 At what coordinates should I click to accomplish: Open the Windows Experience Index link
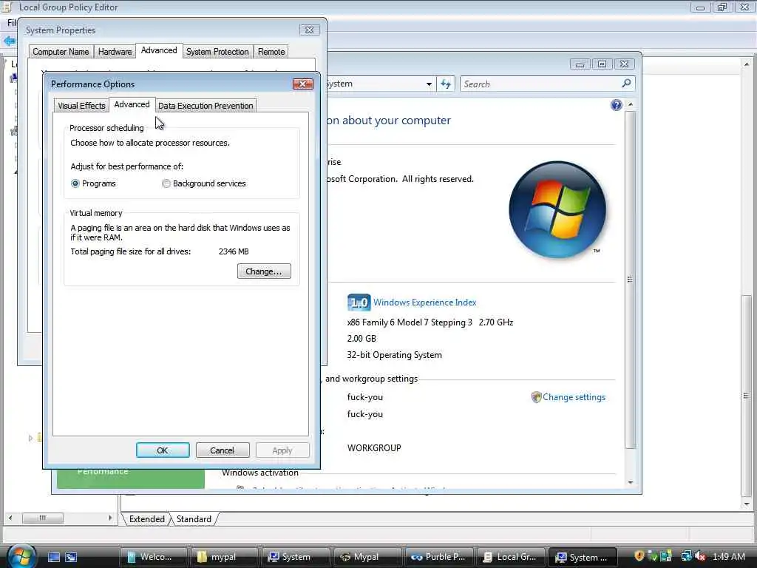pos(425,302)
